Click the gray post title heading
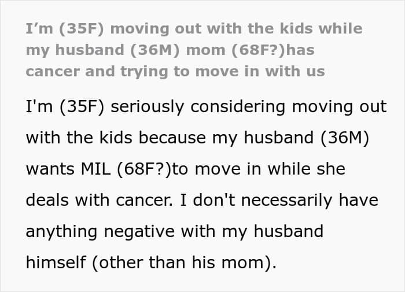 tap(194, 50)
